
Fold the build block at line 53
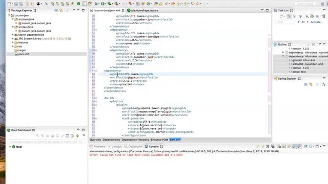tap(96, 98)
